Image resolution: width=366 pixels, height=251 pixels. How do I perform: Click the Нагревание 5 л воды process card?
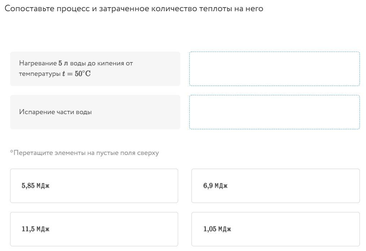pyautogui.click(x=95, y=69)
